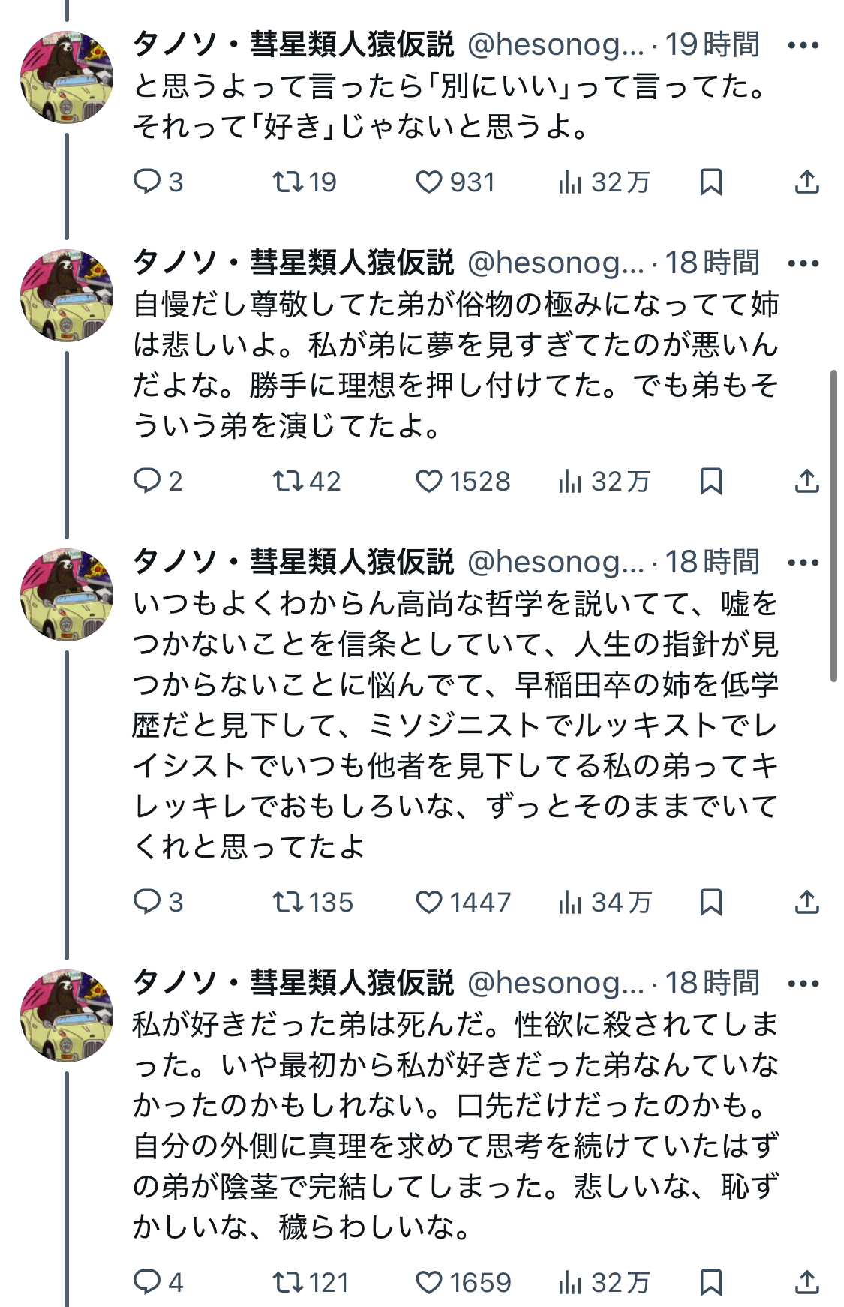
Task: Click the right-side scrollbar thumb
Action: coord(833,525)
